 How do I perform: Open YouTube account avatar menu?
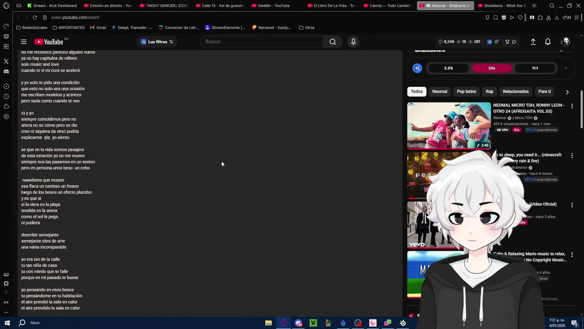566,42
